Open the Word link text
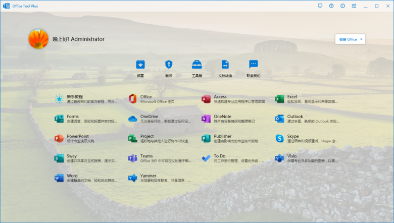The width and height of the screenshot is (394, 223). [x=72, y=176]
